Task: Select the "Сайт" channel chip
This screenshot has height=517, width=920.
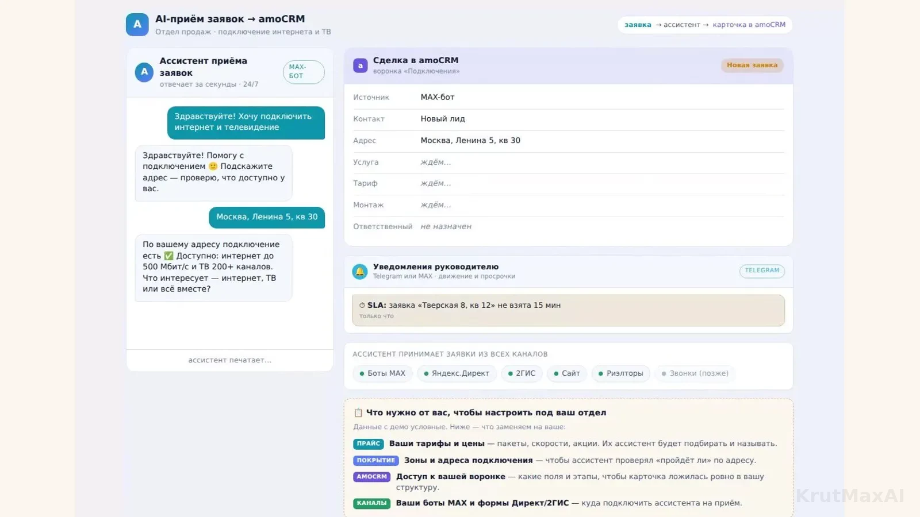Action: 567,373
